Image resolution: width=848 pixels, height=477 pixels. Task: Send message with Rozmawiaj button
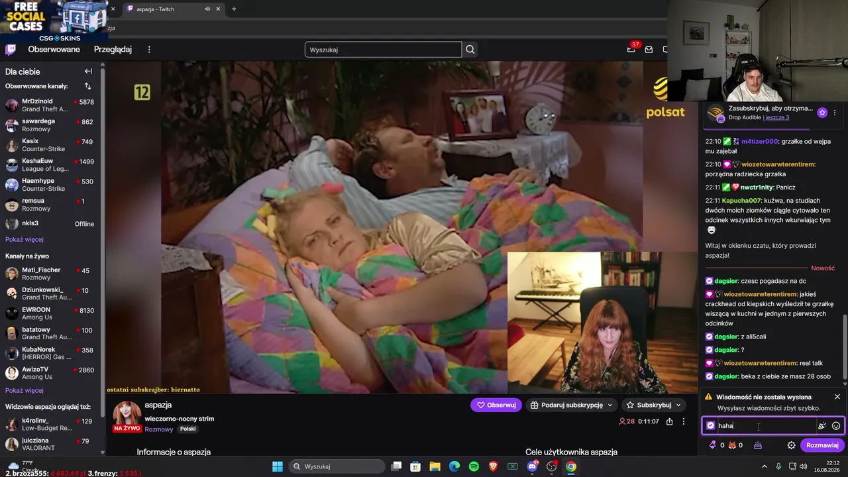(x=822, y=445)
